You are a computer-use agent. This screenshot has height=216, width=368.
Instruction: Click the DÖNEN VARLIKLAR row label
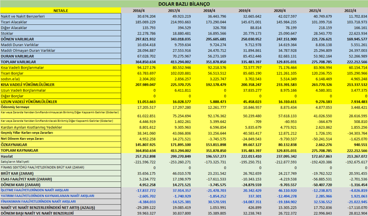[17, 39]
